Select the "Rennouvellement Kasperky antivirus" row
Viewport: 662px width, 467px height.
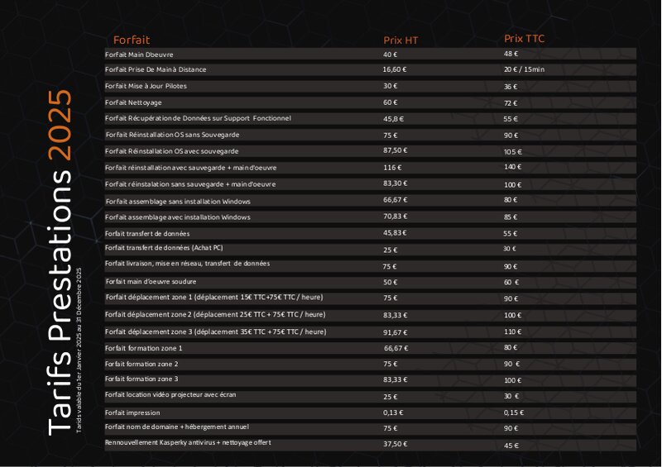tap(187, 443)
